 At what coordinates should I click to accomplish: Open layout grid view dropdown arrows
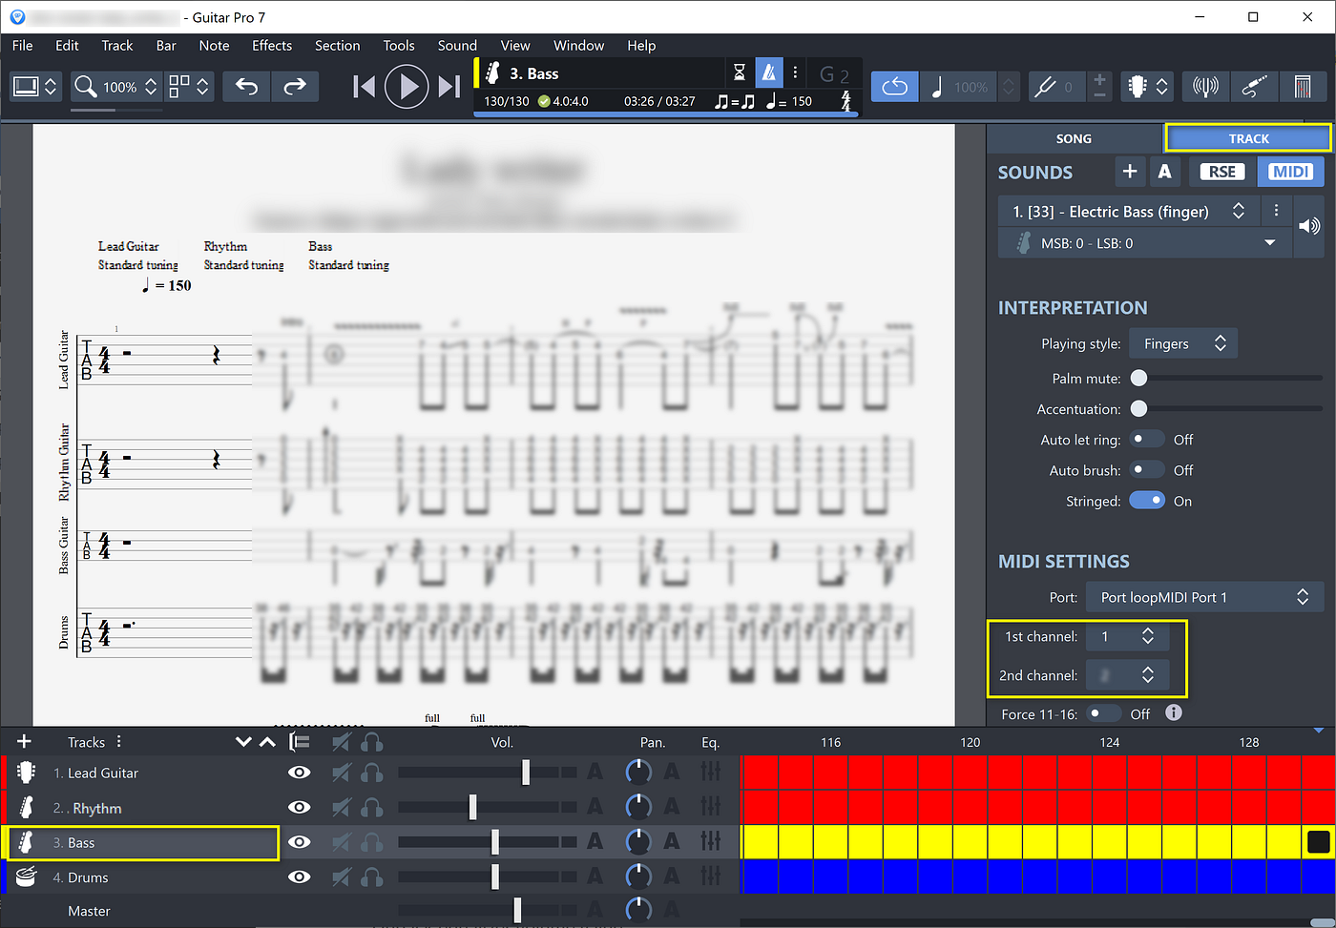202,87
